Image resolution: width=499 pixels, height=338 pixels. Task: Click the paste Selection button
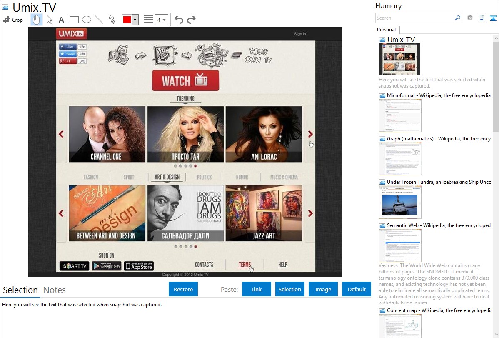tap(289, 289)
